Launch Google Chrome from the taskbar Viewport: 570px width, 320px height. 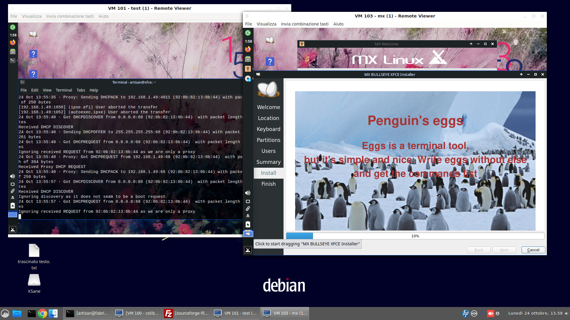[42, 313]
